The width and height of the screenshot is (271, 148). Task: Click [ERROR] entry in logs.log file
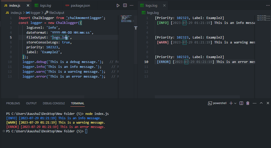[x=164, y=62]
